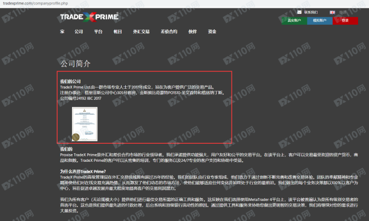This screenshot has width=369, height=221.
Task: Open the 联系我们 contact link
Action: (311, 12)
